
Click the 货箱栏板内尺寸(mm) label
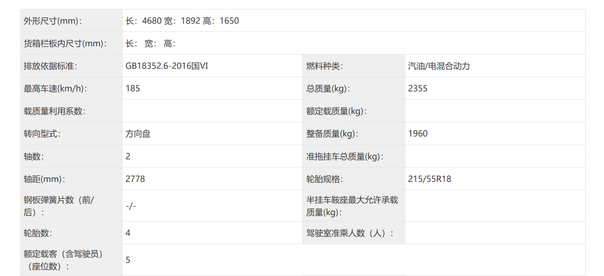[65, 43]
